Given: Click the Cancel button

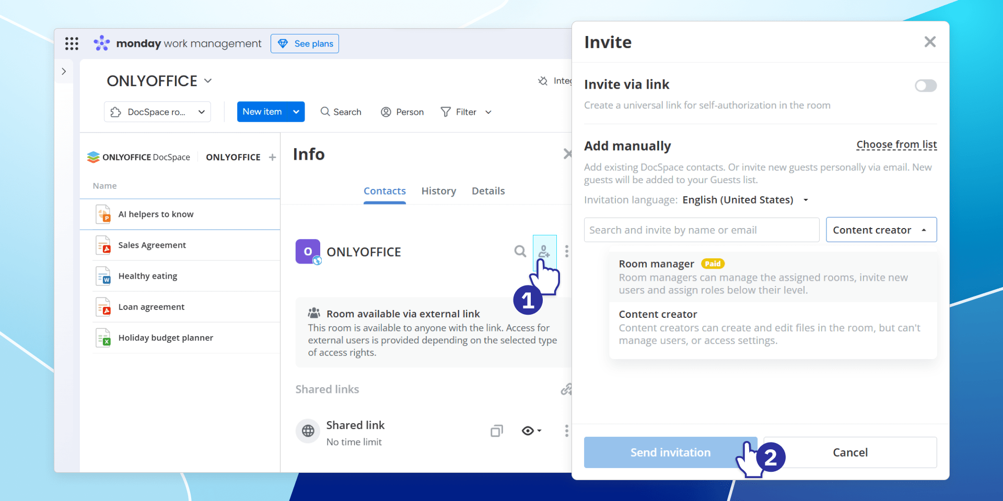Looking at the screenshot, I should coord(850,452).
